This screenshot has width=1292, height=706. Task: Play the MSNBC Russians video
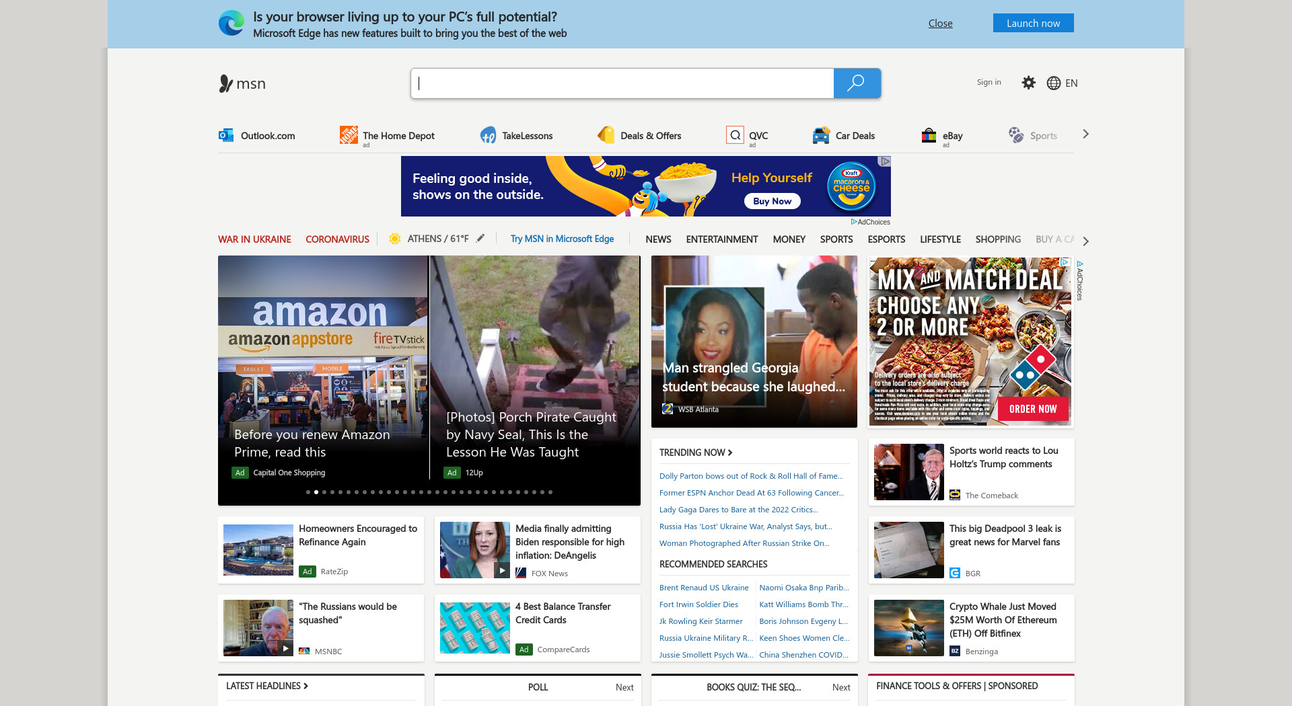point(285,648)
